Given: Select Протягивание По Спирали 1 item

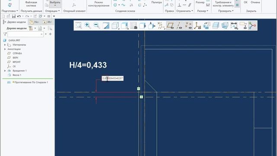Looking at the screenshot, I should click(x=28, y=82).
